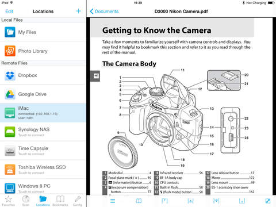Switch to the Locations tab
Image resolution: width=276 pixels, height=207 pixels.
(x=43, y=201)
